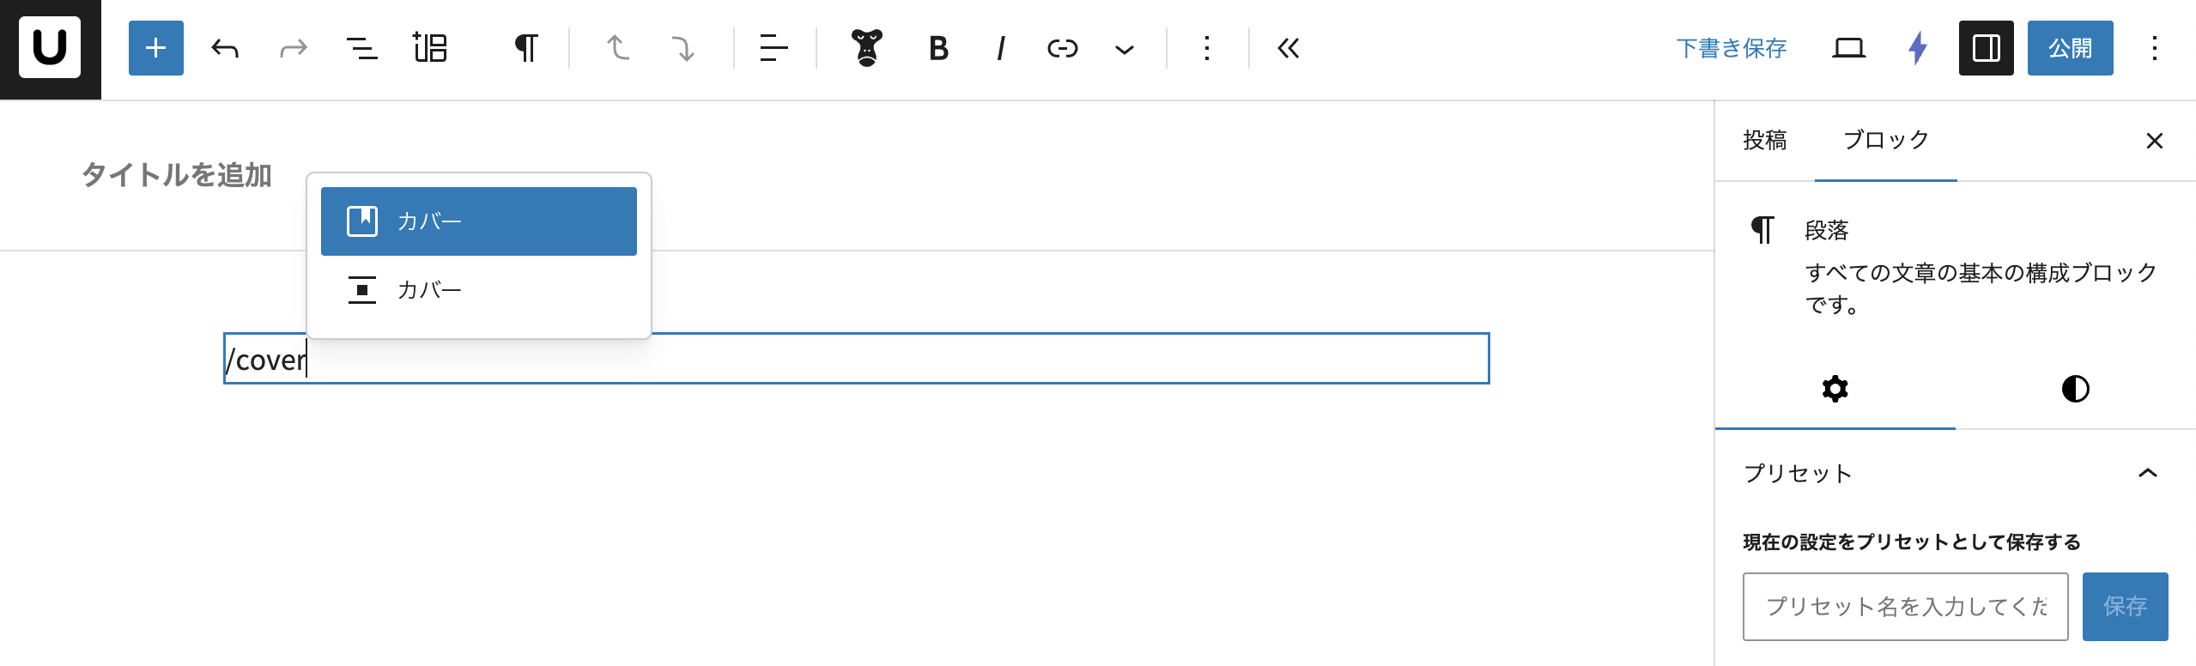Screen dimensions: 2196x666
Task: Undo the last edit
Action: pyautogui.click(x=225, y=48)
